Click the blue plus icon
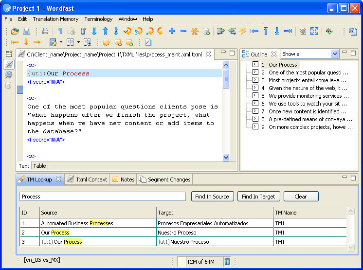The height and width of the screenshot is (270, 363). tap(172, 31)
